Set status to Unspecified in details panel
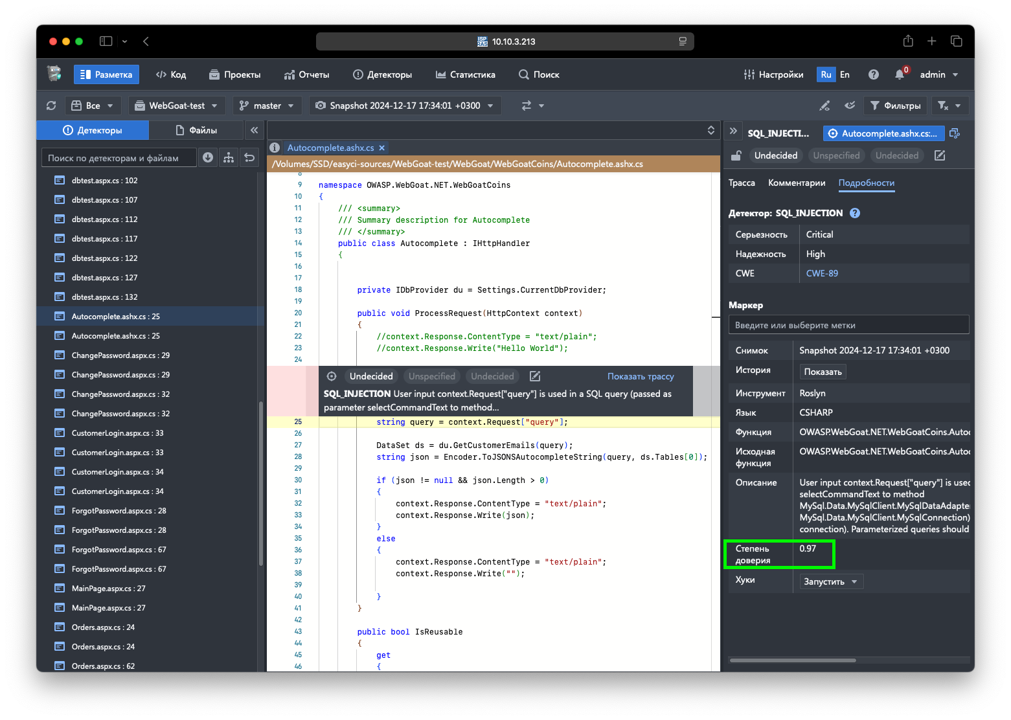Screen dimensions: 1011x720 point(836,155)
